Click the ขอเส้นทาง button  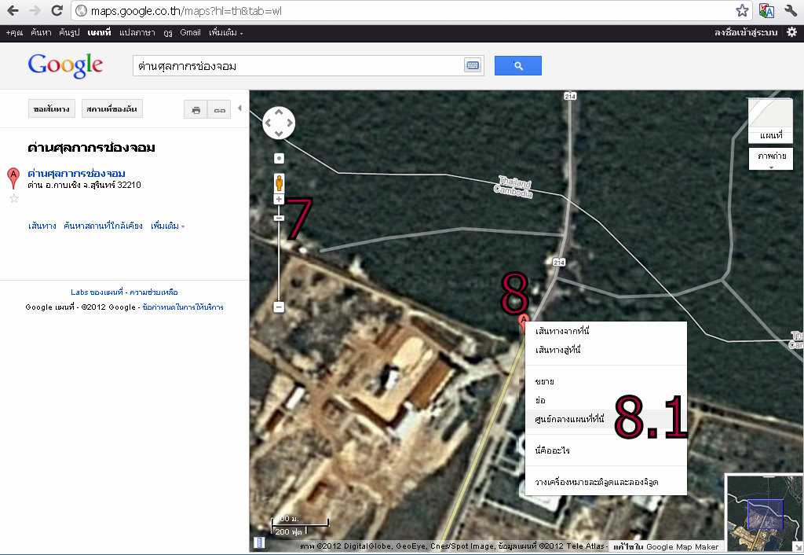tap(52, 108)
